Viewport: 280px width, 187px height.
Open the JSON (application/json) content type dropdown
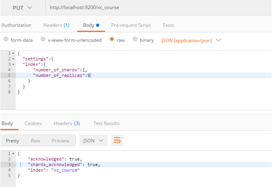point(191,40)
